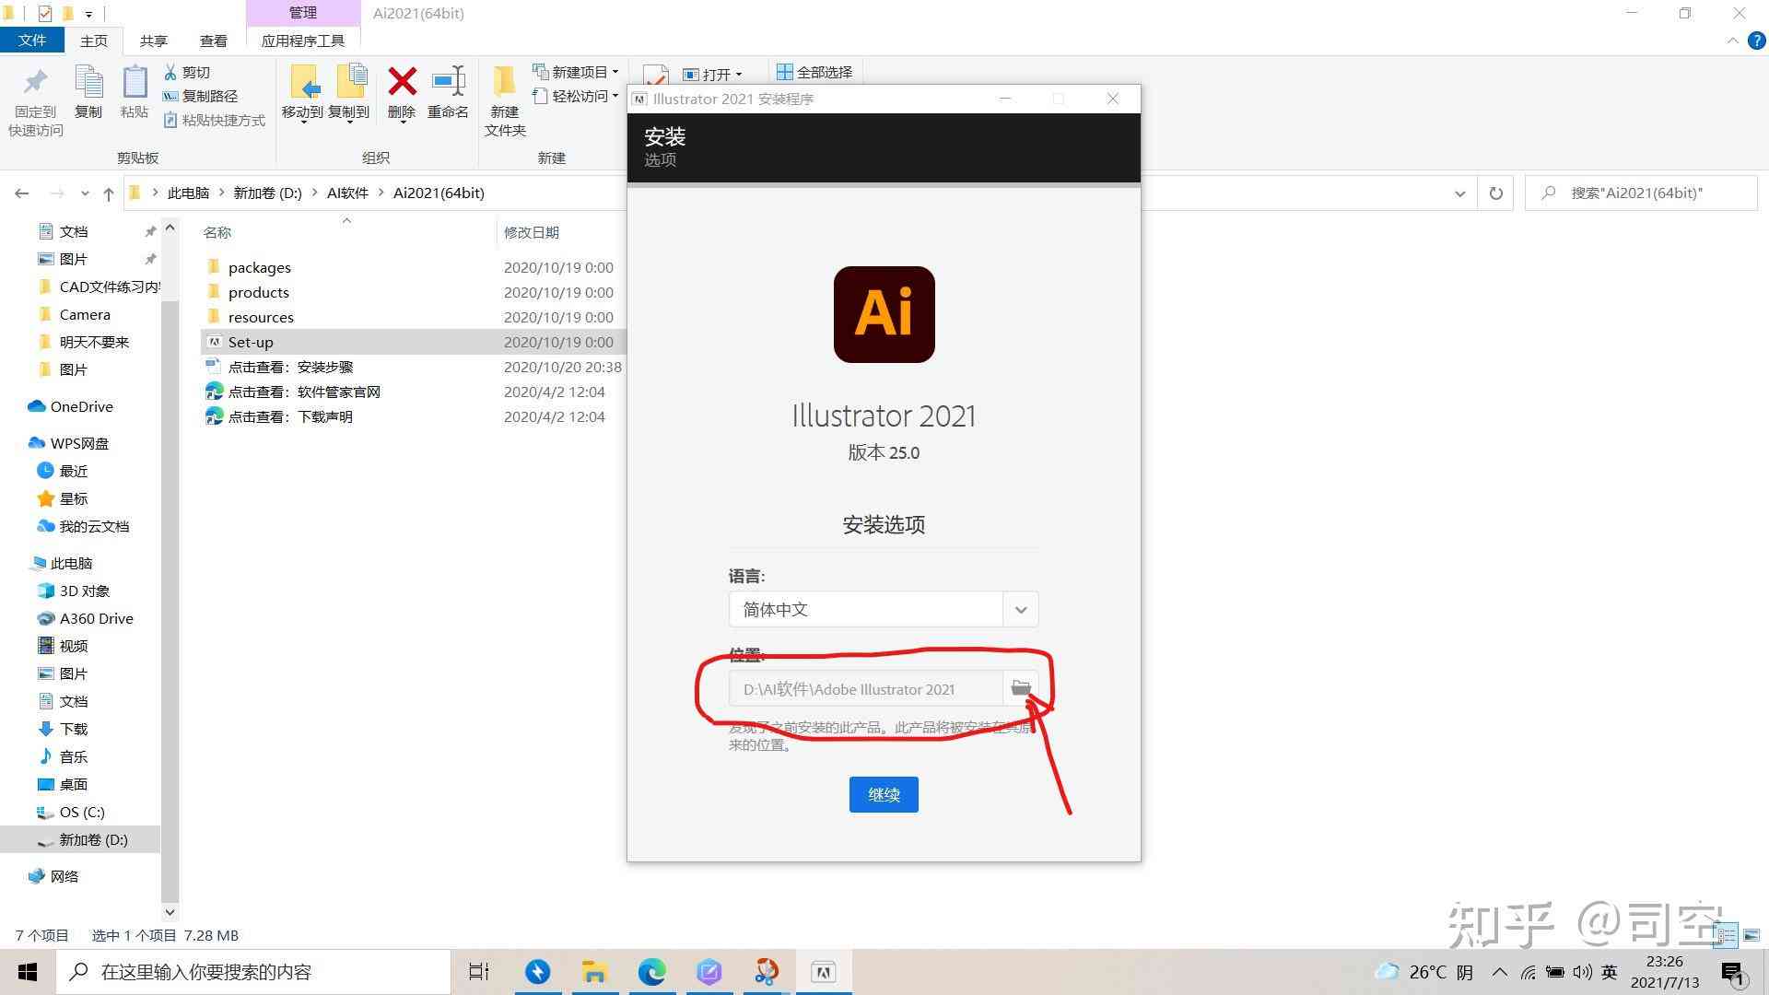Toggle the 共享 share options checkbox
The height and width of the screenshot is (995, 1769).
click(x=156, y=41)
